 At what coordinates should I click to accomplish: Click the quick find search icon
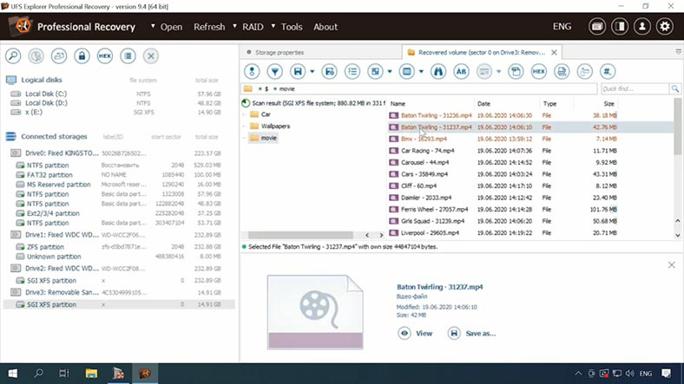point(675,88)
